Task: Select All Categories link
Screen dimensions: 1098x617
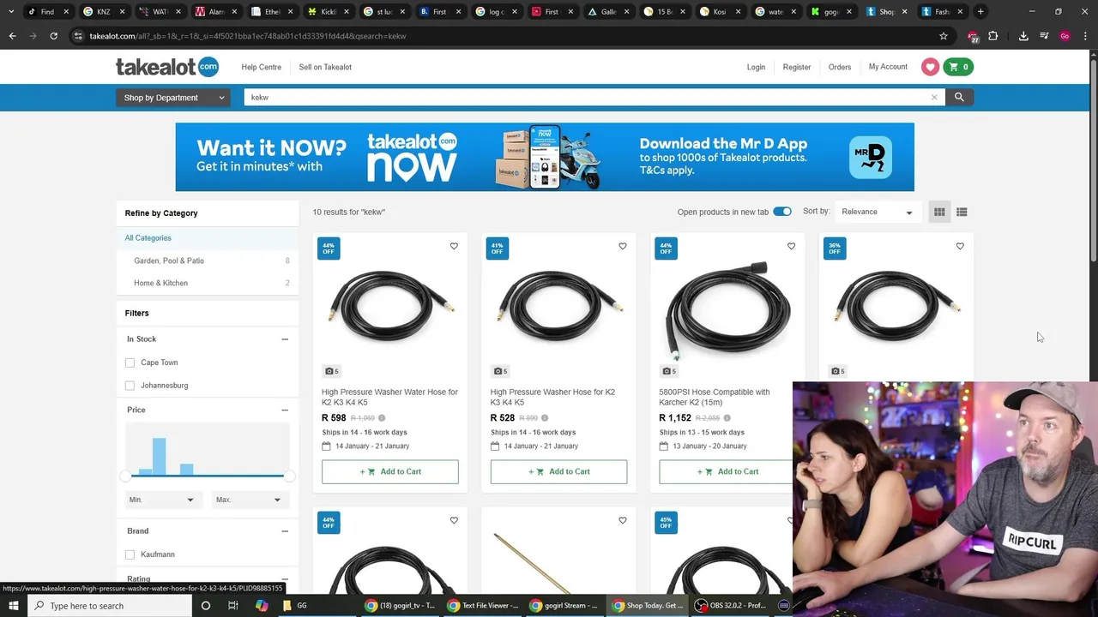Action: [x=148, y=238]
